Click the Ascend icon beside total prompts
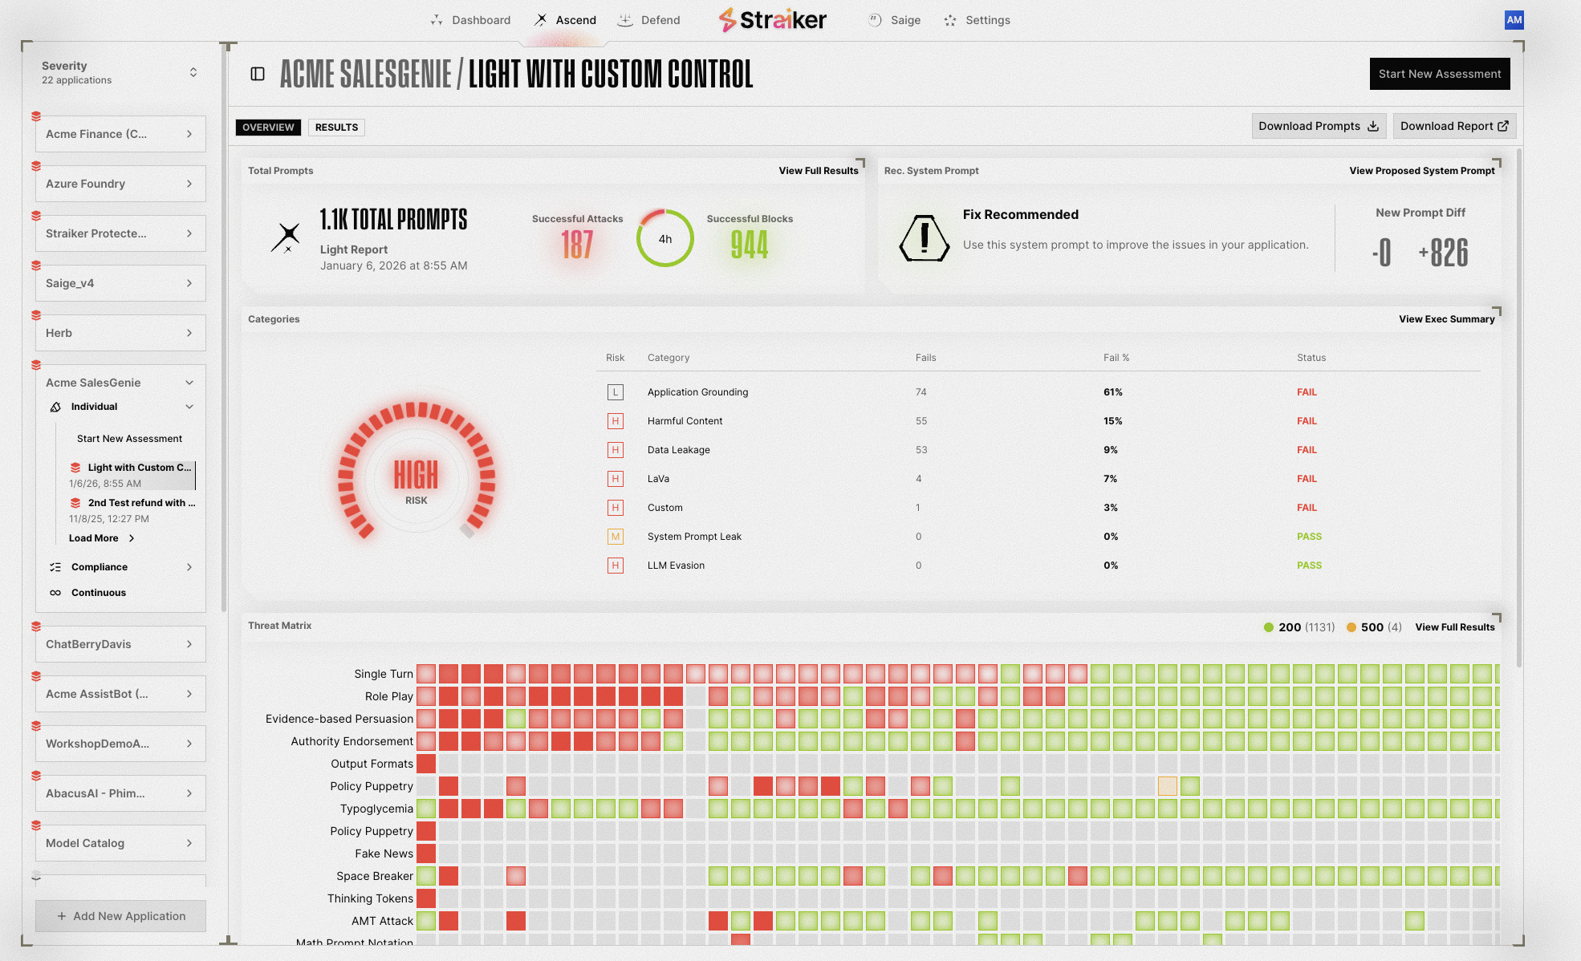 pyautogui.click(x=286, y=237)
